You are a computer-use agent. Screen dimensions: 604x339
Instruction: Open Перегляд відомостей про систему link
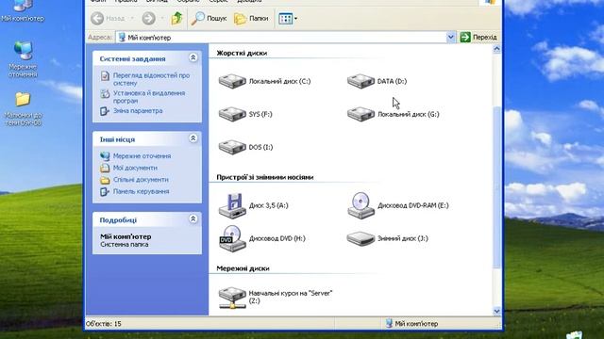tap(151, 79)
